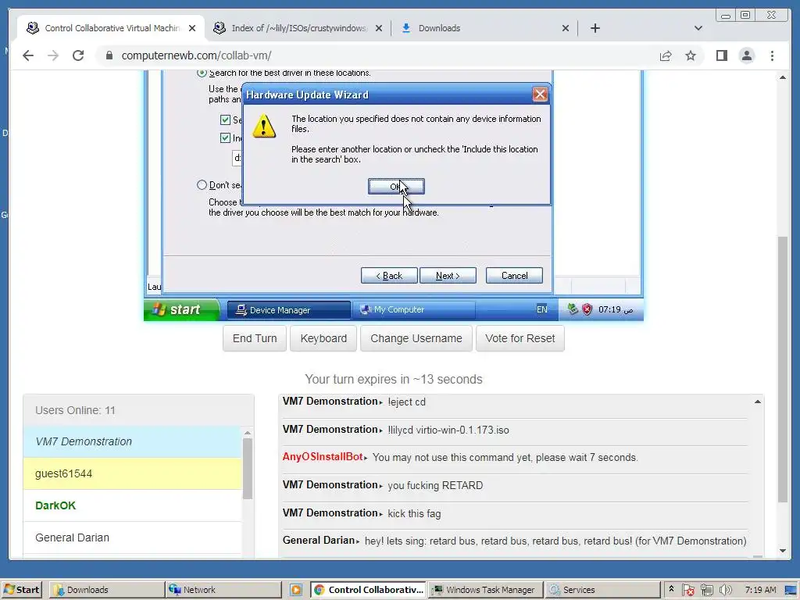Open the Chrome profile avatar
This screenshot has height=600, width=800.
tap(746, 55)
